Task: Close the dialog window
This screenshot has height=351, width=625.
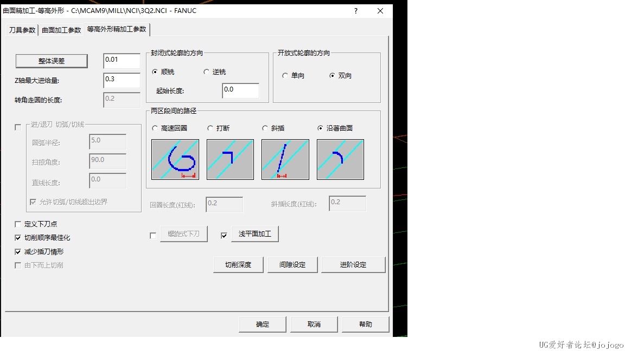Action: click(x=380, y=11)
